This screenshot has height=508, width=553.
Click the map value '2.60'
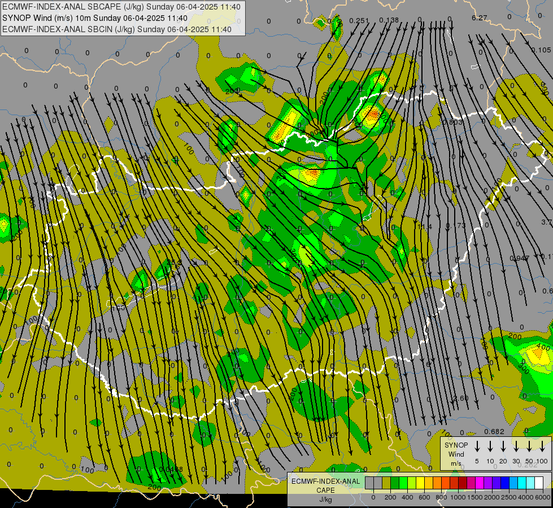pyautogui.click(x=460, y=398)
